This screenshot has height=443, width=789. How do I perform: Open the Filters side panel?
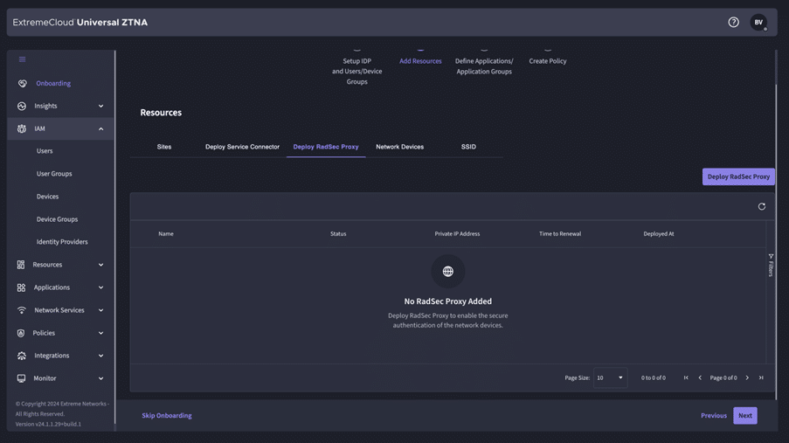[771, 266]
